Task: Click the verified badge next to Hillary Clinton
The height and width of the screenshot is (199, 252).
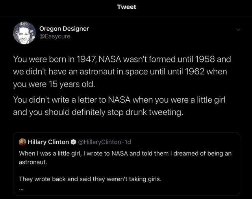Action: (x=73, y=142)
